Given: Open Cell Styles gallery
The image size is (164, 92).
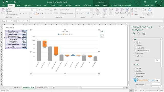Looking at the screenshot, I should pos(111,12).
